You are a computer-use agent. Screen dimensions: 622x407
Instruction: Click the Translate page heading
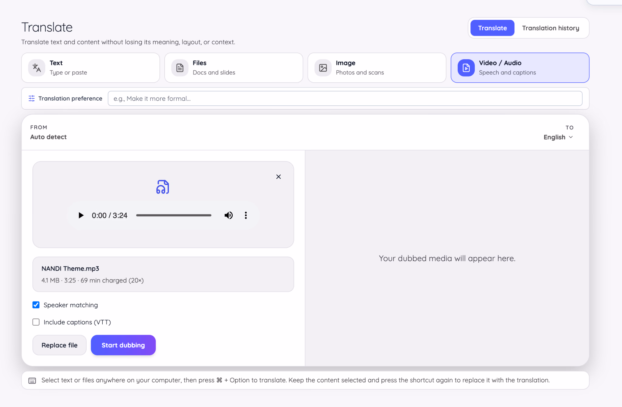(x=47, y=27)
